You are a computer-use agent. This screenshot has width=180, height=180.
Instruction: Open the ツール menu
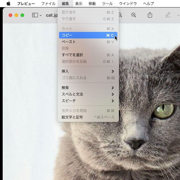point(108,4)
